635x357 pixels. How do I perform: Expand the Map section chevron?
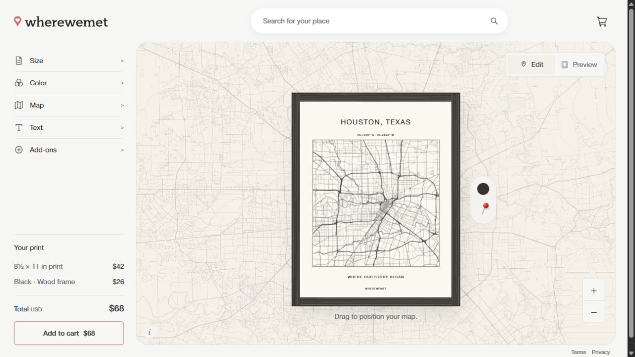pos(122,105)
